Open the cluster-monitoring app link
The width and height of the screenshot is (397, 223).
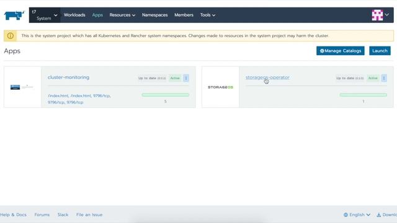click(x=68, y=77)
